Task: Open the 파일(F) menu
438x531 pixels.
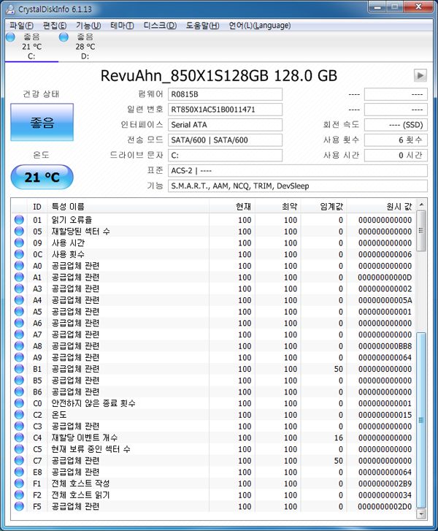Action: 21,26
